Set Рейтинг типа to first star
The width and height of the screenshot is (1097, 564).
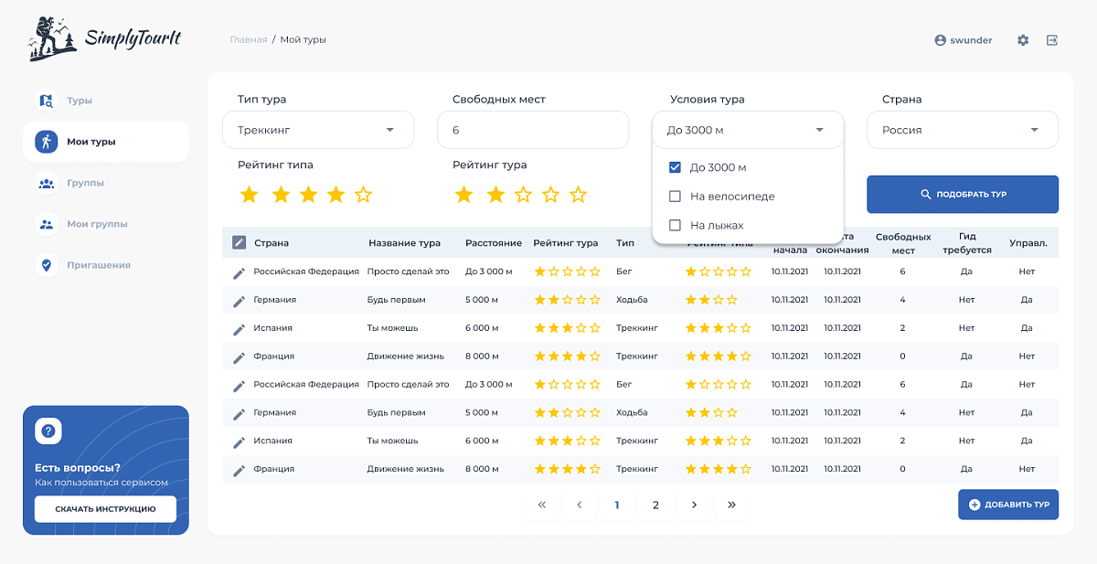[x=249, y=195]
